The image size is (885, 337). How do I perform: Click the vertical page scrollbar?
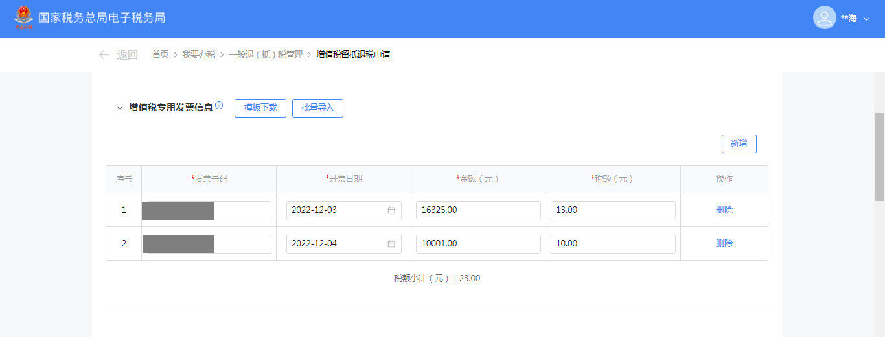(879, 155)
